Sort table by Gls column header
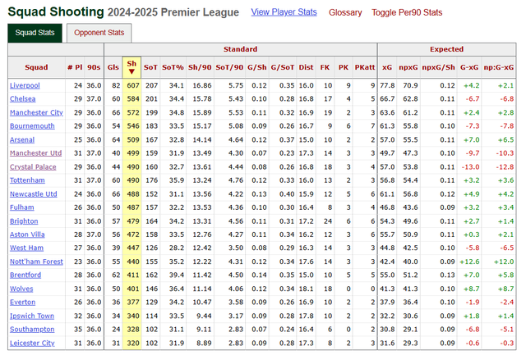 coord(113,67)
